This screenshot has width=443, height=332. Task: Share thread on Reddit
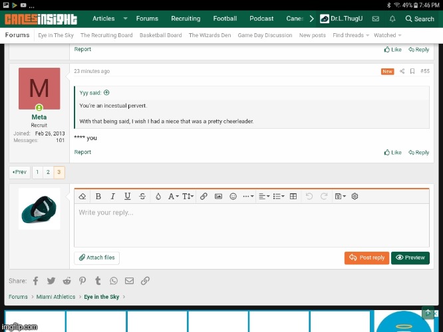pos(67,281)
